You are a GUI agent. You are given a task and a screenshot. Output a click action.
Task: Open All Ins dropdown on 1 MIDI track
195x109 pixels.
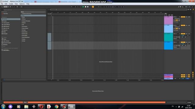coord(177,17)
